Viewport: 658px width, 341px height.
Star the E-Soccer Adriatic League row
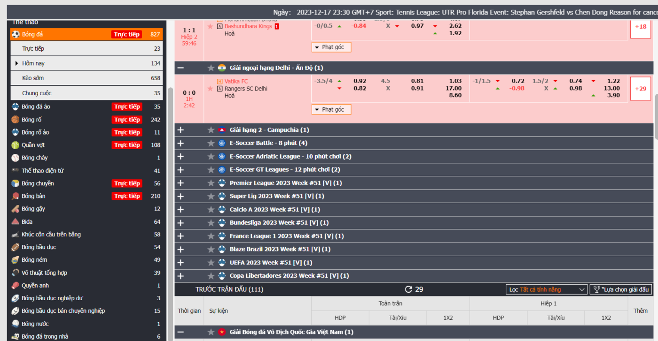coord(211,156)
